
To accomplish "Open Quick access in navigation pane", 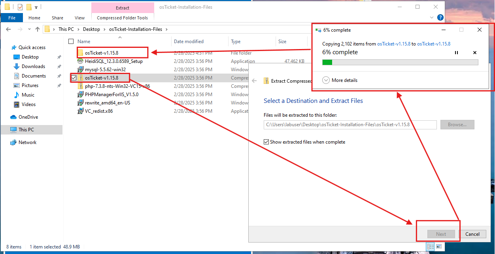I will pyautogui.click(x=32, y=47).
